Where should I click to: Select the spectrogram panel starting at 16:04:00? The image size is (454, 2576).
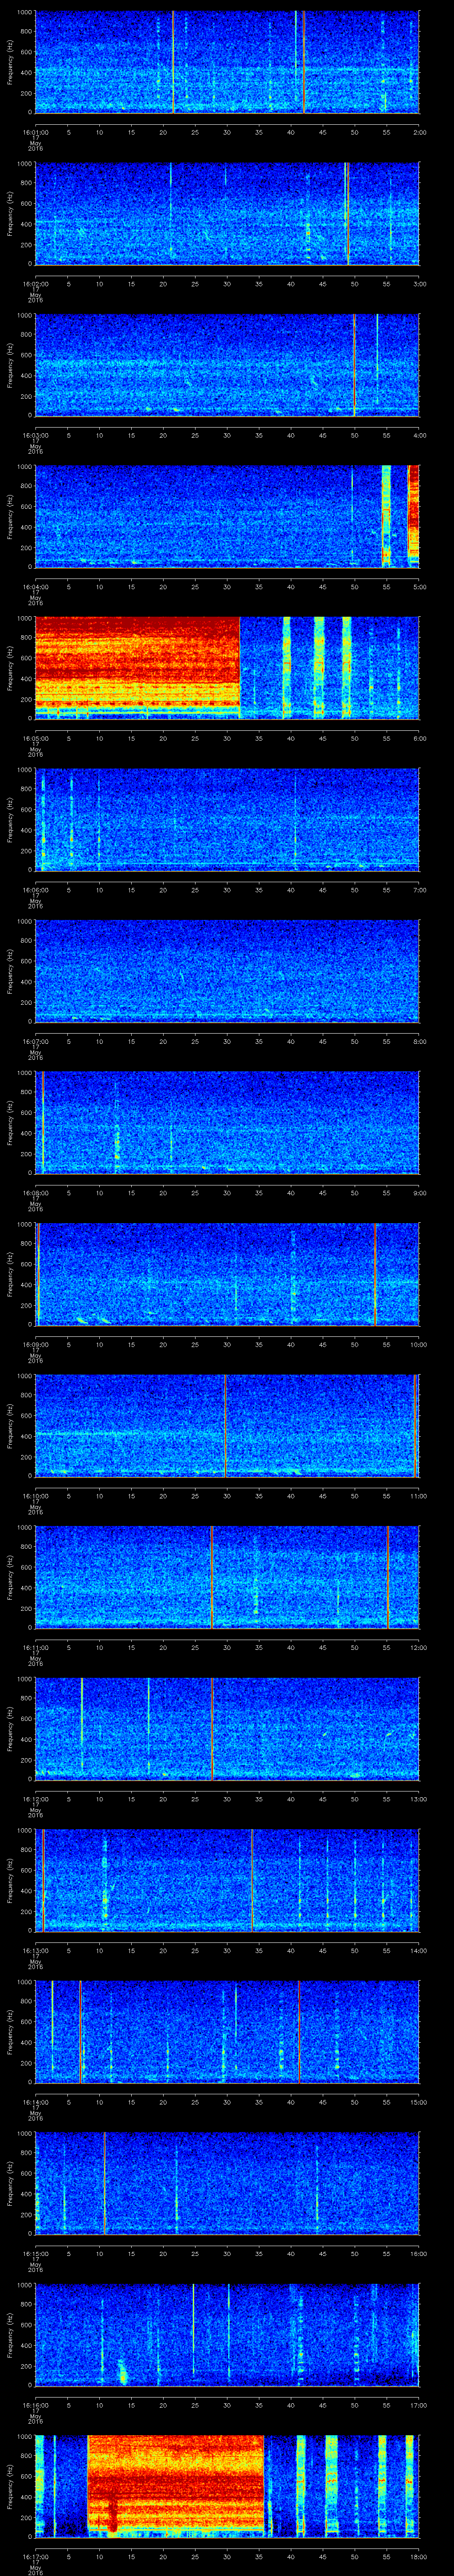pyautogui.click(x=227, y=516)
